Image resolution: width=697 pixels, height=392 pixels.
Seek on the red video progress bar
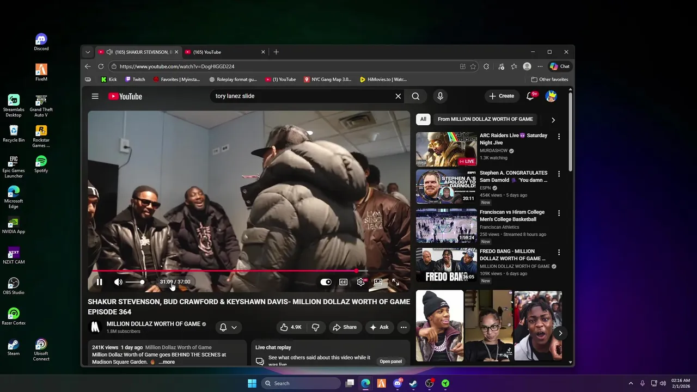[x=249, y=271]
